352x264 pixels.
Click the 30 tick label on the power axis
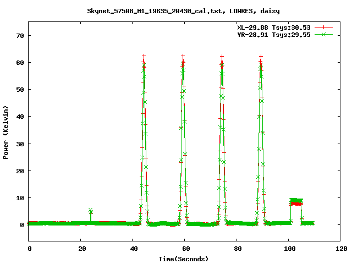click(x=20, y=144)
